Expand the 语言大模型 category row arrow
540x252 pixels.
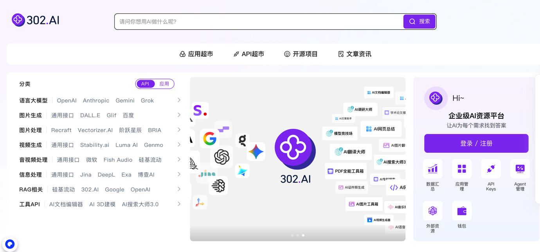(179, 100)
